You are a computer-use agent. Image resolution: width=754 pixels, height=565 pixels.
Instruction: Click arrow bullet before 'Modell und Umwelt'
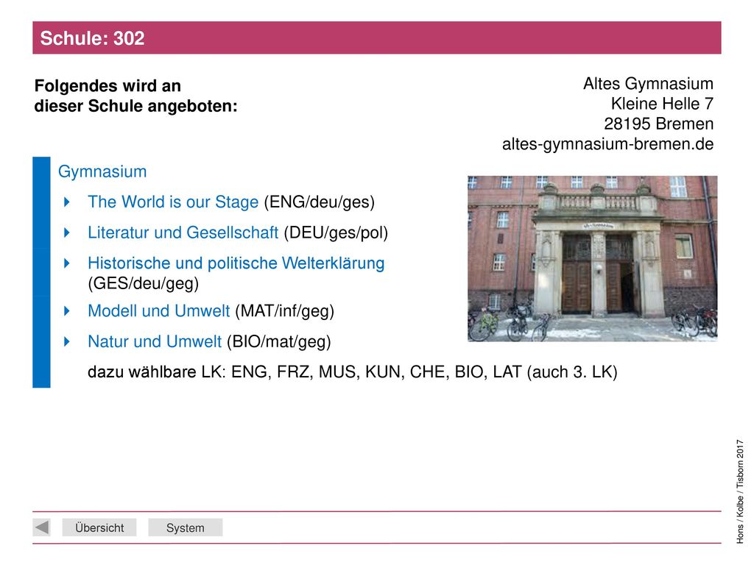[x=67, y=311]
